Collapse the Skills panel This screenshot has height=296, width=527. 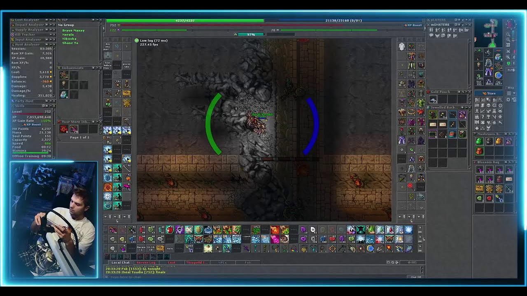51,106
